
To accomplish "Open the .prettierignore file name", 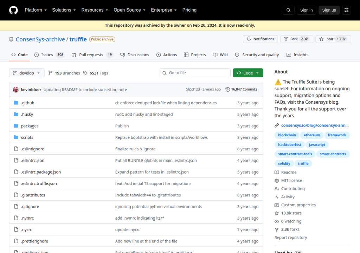I will (x=34, y=241).
